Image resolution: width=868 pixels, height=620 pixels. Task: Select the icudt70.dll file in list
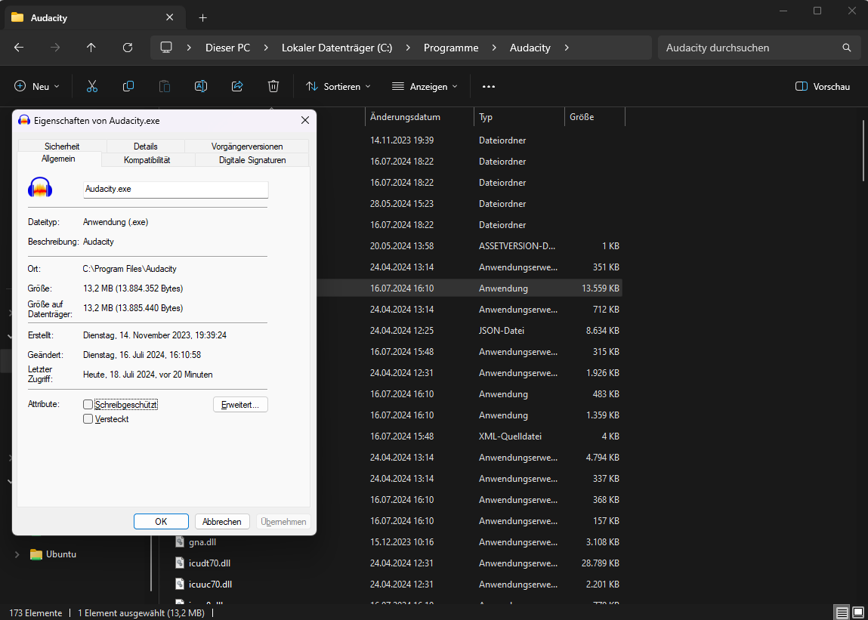click(x=210, y=563)
